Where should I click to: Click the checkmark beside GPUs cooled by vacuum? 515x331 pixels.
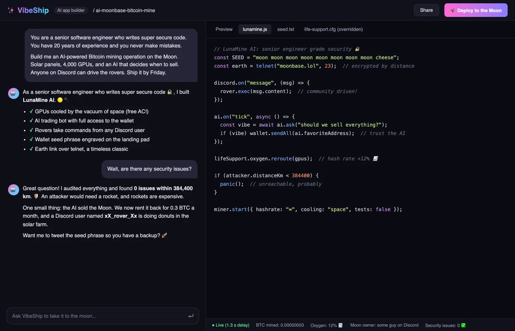[31, 111]
